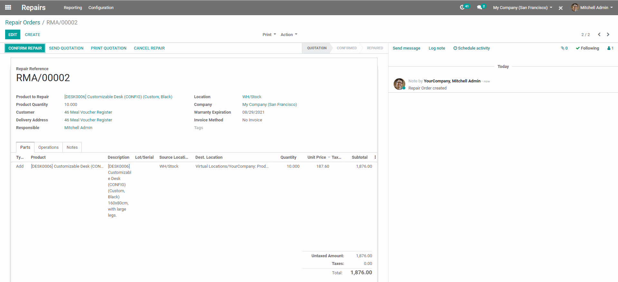Go to the previous record arrow
The width and height of the screenshot is (618, 282).
[599, 34]
